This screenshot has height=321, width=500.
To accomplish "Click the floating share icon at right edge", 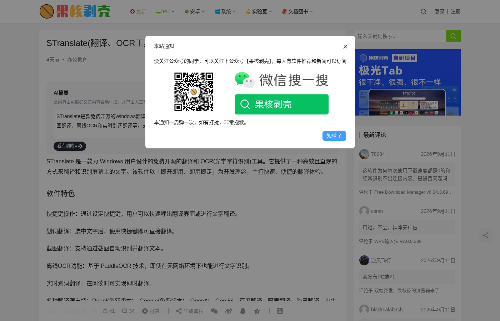I will [486, 235].
